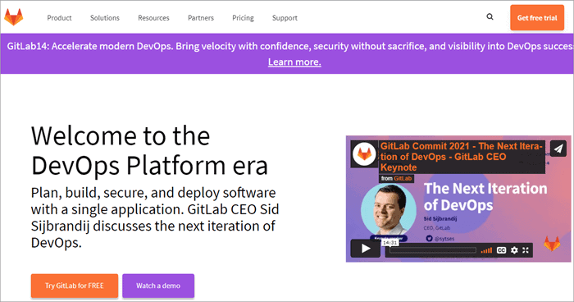Open video settings gear icon
This screenshot has width=574, height=302.
514,250
